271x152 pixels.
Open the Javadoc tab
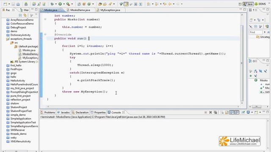(64, 112)
